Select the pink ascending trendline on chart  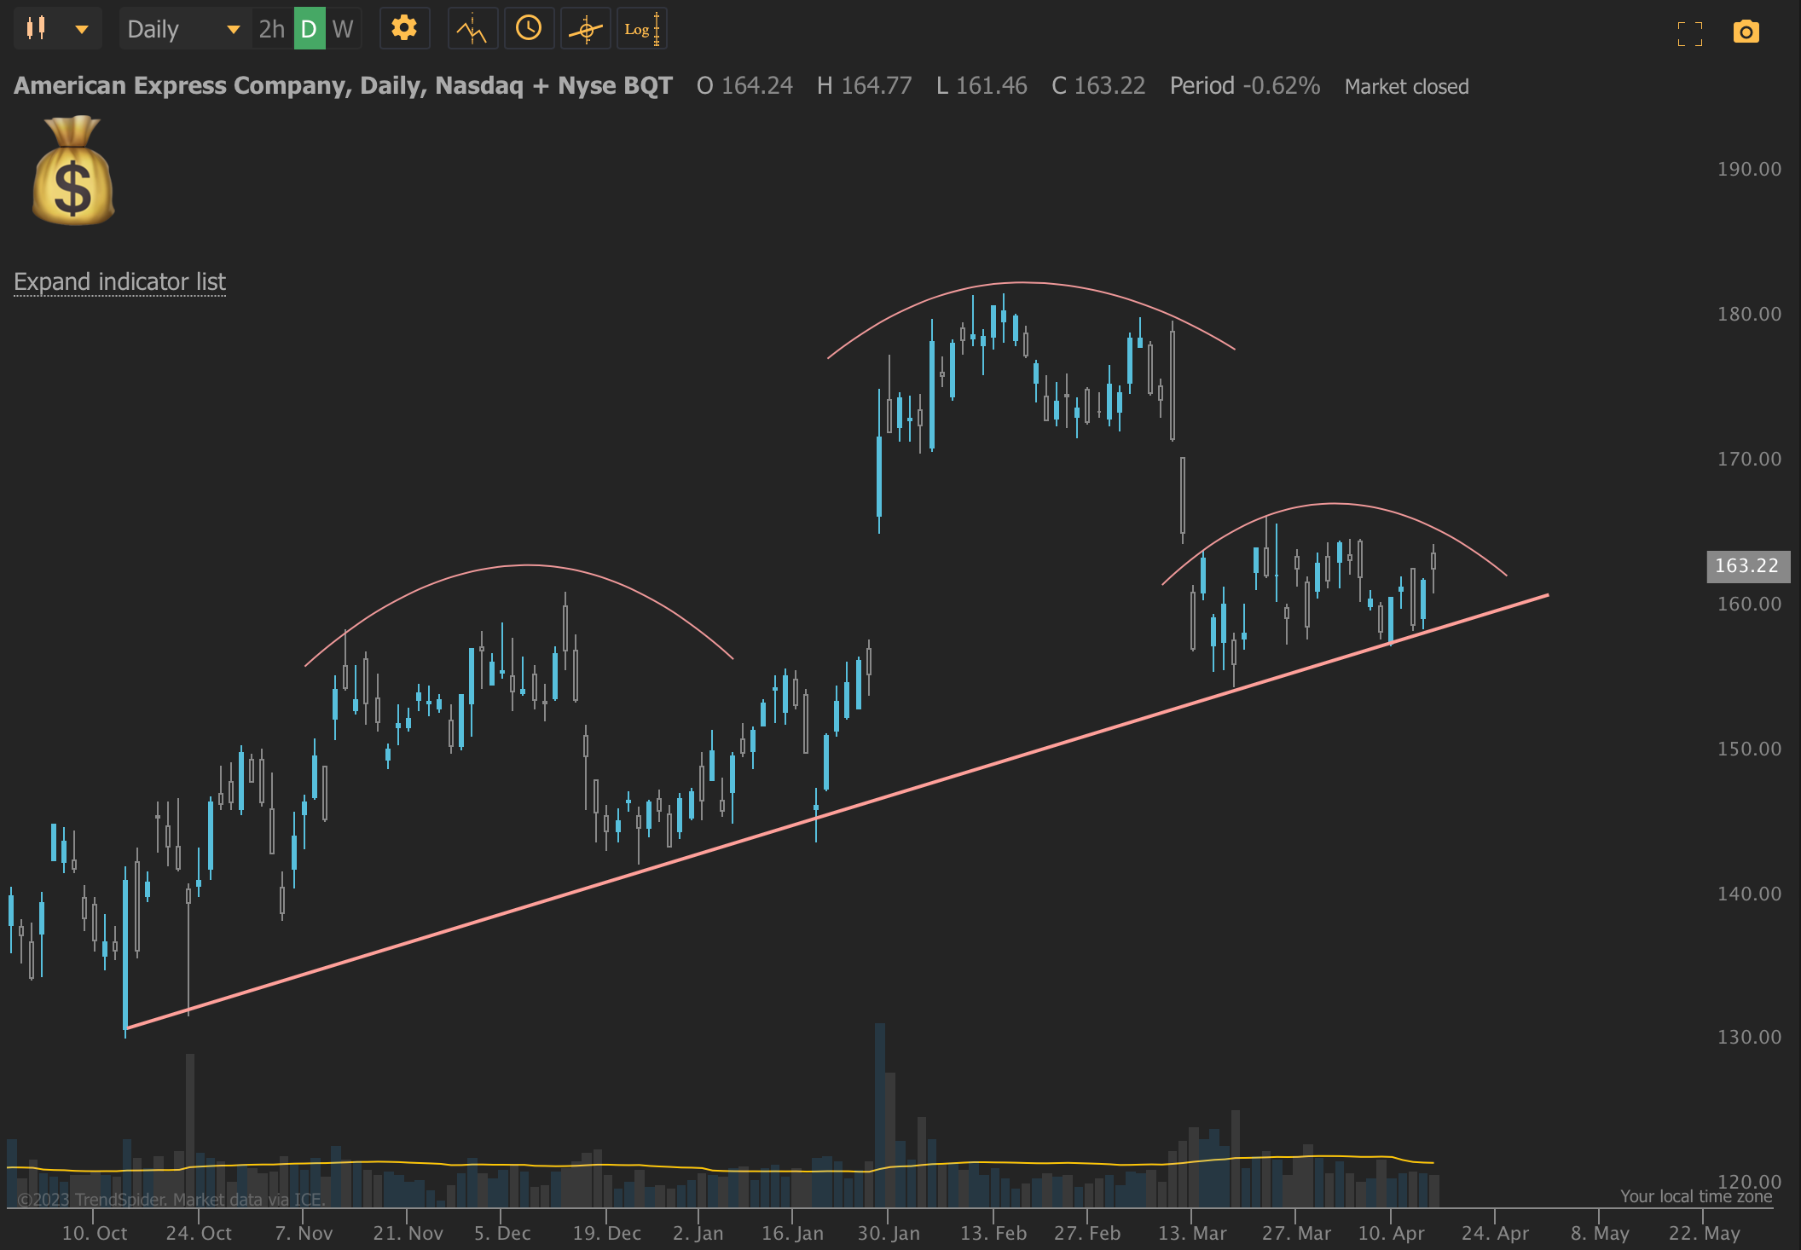(x=836, y=811)
